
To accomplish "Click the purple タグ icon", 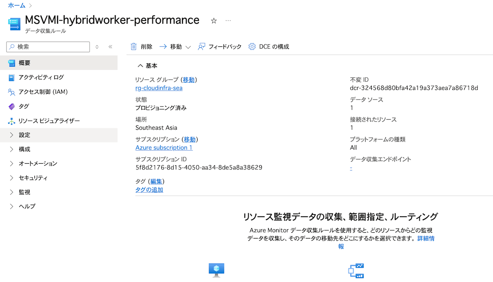I will pyautogui.click(x=12, y=106).
